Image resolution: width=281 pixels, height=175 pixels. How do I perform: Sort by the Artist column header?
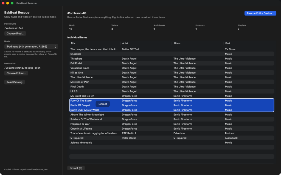pos(125,43)
